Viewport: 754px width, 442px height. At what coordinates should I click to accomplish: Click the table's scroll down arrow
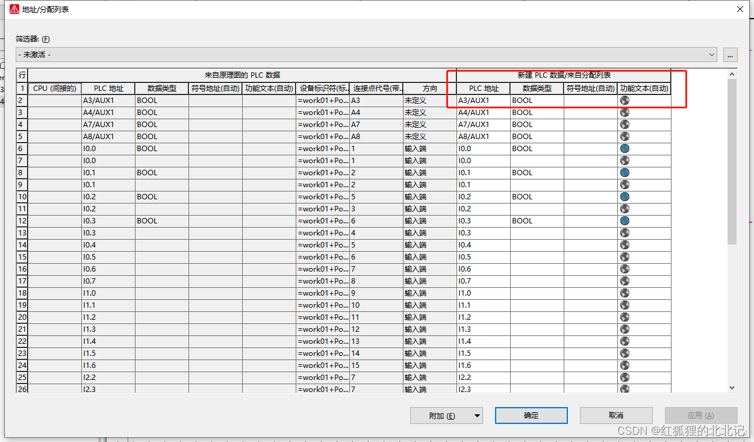732,388
